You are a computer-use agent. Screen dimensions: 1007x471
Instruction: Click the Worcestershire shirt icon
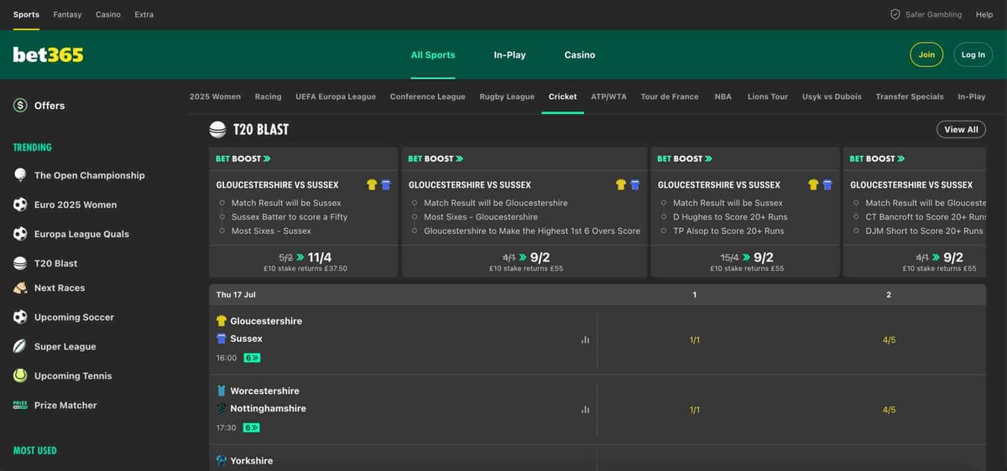point(222,391)
